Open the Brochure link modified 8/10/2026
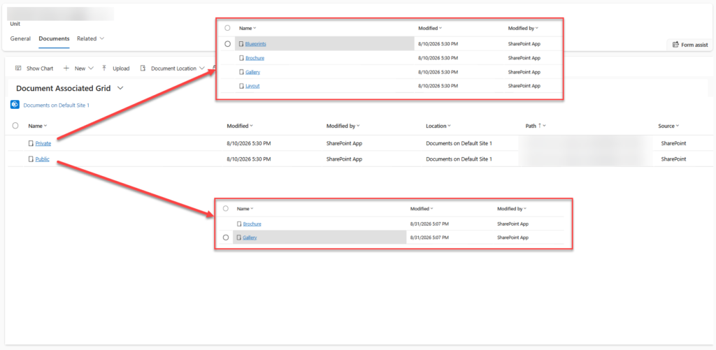Viewport: 716px width, 350px height. (x=255, y=58)
